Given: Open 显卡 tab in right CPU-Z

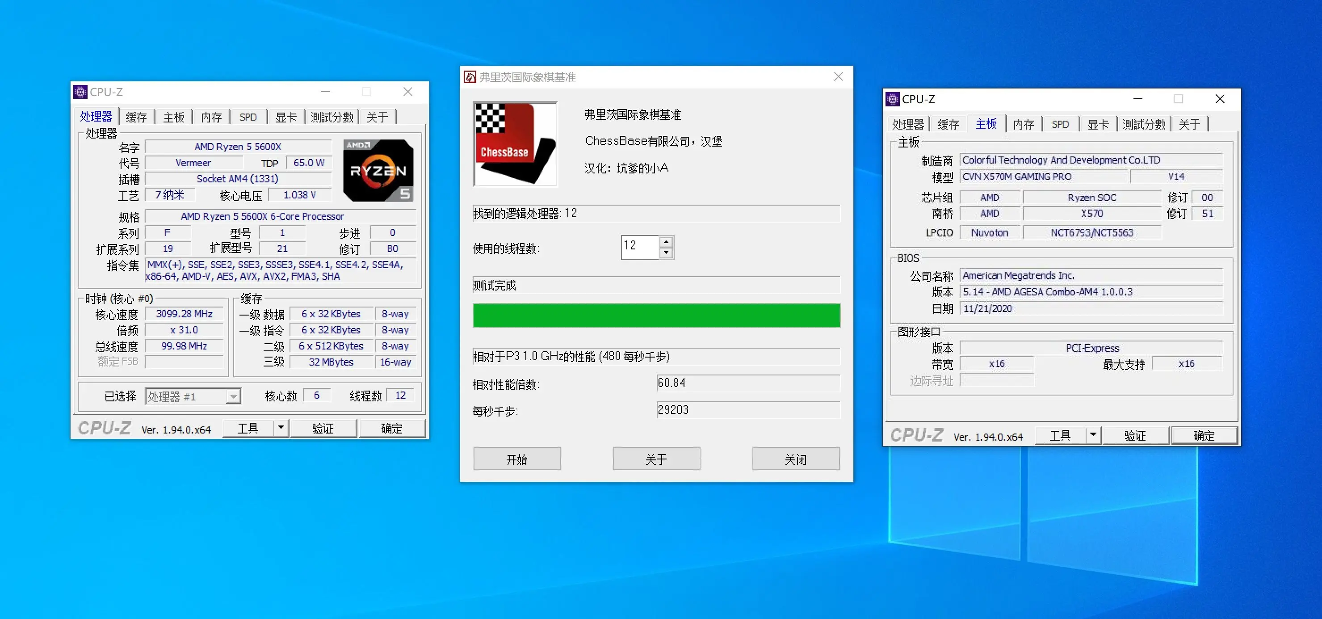Looking at the screenshot, I should pos(1098,124).
